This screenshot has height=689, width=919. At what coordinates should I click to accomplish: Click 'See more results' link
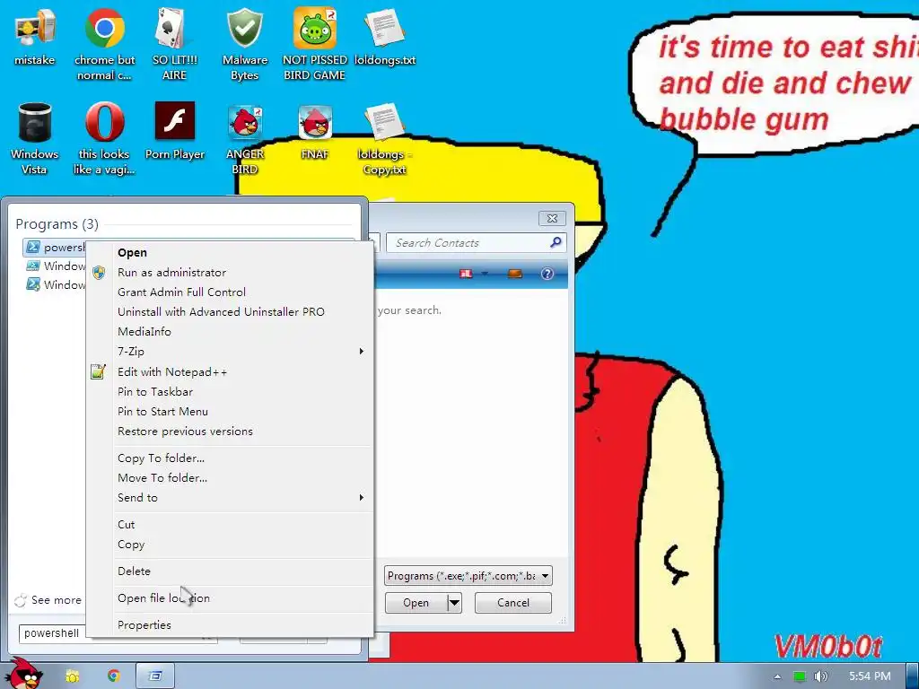pyautogui.click(x=48, y=600)
